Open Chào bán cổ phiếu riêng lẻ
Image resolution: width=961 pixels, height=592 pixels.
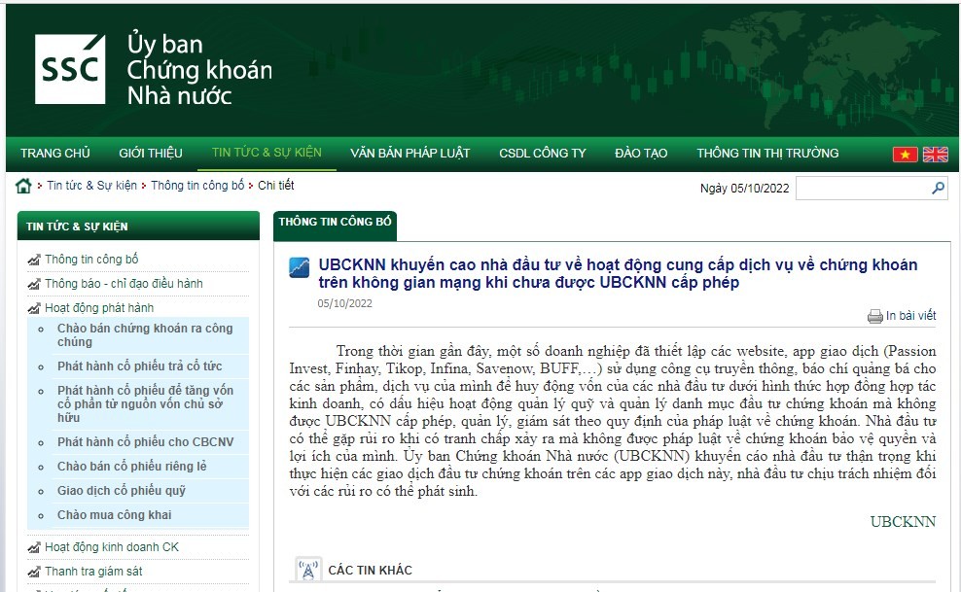click(131, 467)
